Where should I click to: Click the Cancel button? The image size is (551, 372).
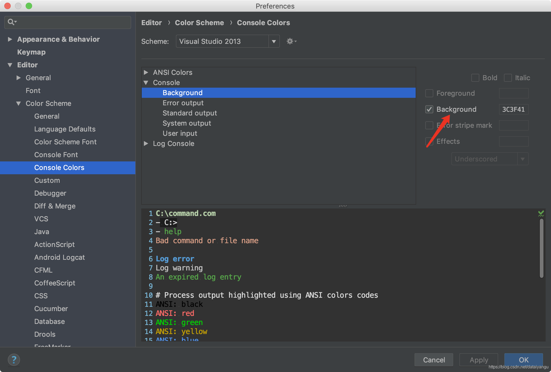pyautogui.click(x=434, y=360)
